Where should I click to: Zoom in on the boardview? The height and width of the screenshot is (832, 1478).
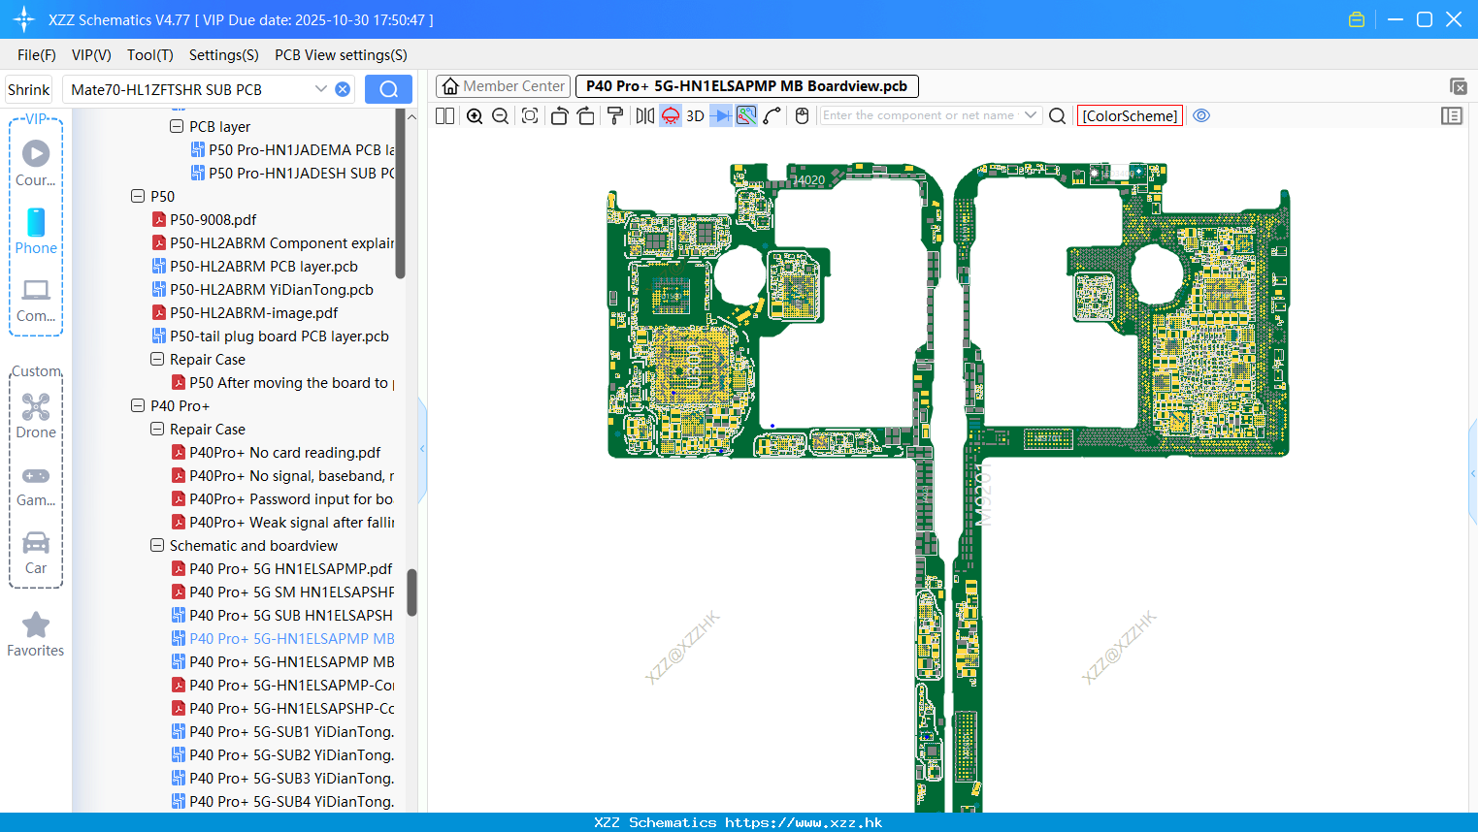(x=475, y=115)
